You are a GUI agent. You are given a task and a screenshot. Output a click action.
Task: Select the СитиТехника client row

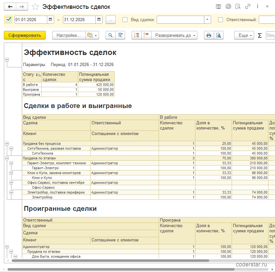[x=56, y=153]
